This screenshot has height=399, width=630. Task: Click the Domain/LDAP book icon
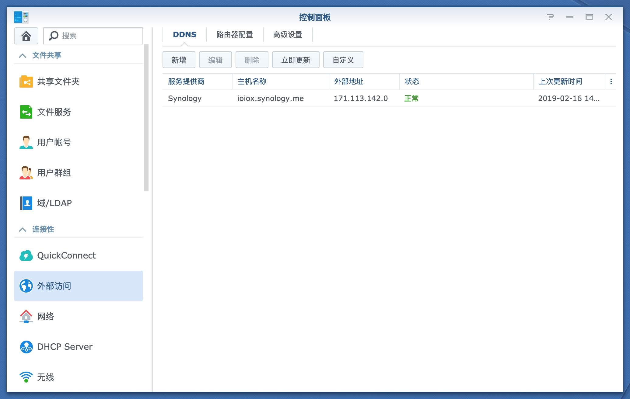click(26, 203)
